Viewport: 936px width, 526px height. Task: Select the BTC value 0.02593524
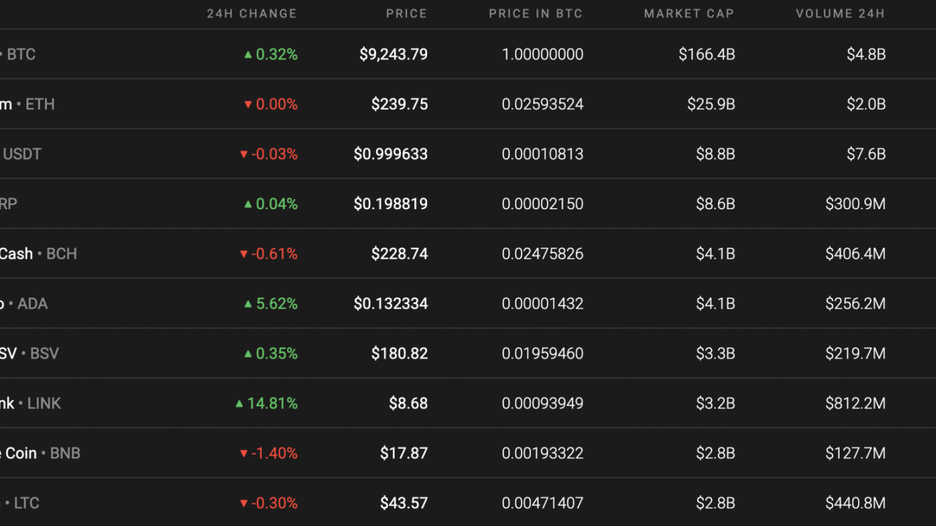click(543, 104)
